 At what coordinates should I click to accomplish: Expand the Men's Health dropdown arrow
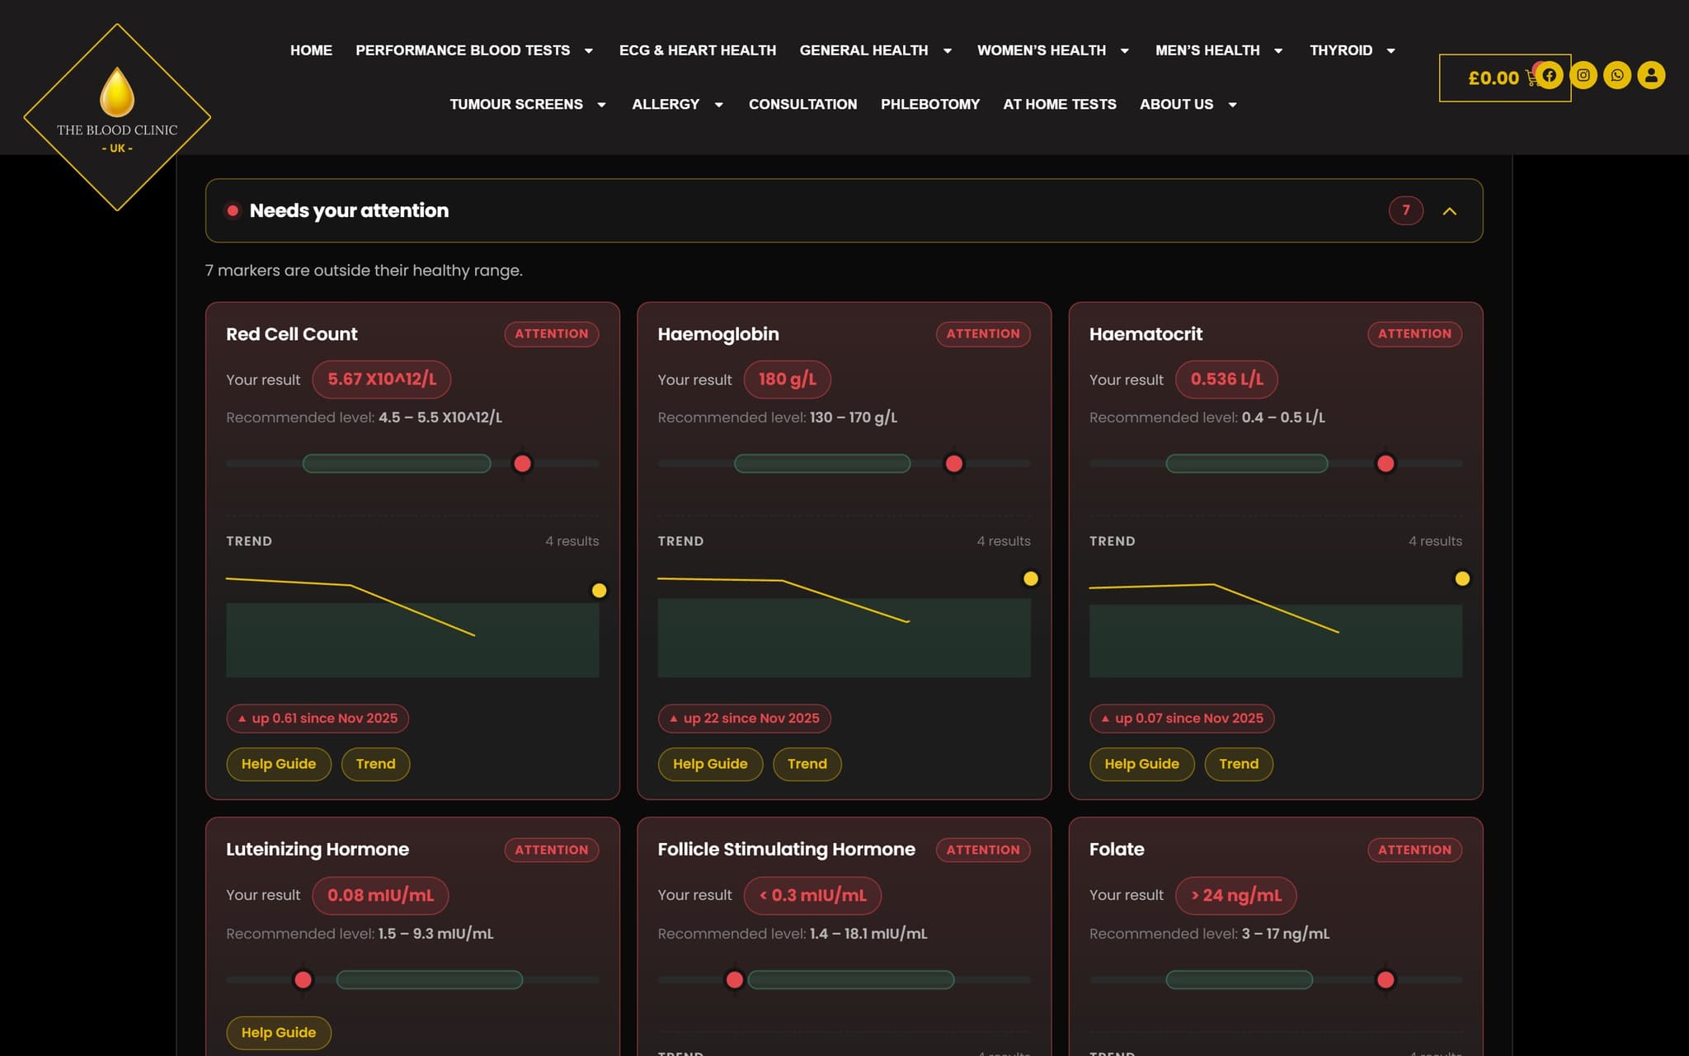[1278, 50]
